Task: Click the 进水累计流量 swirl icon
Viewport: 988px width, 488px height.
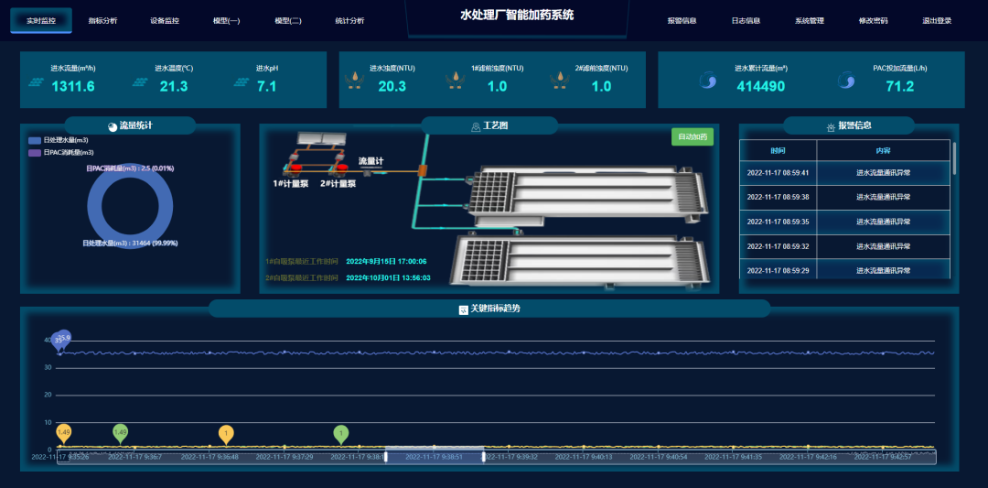Action: coord(707,81)
